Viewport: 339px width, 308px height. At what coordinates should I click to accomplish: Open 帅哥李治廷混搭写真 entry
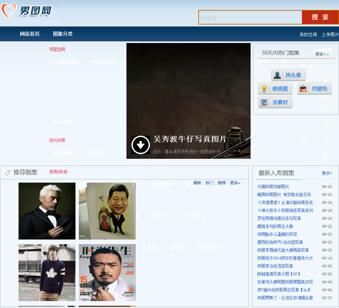pyautogui.click(x=275, y=266)
